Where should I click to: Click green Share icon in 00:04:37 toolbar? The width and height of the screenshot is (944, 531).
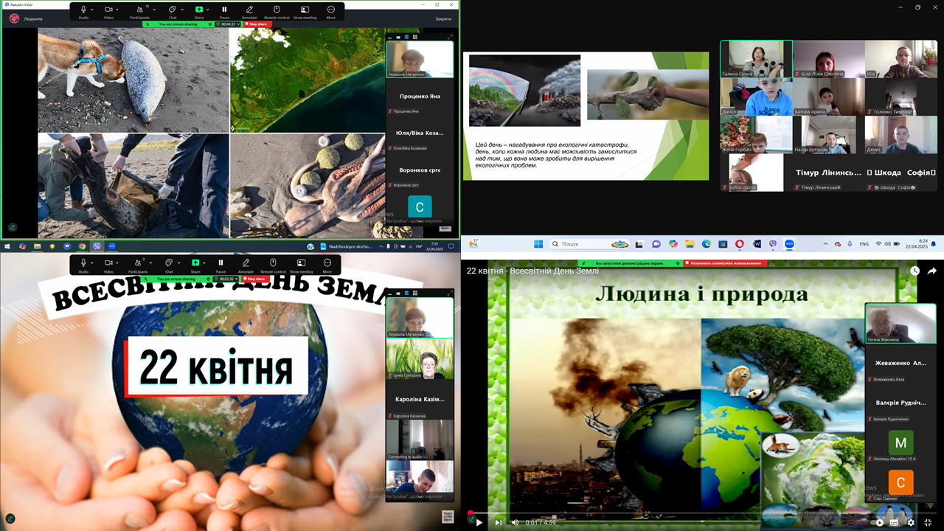pyautogui.click(x=198, y=10)
